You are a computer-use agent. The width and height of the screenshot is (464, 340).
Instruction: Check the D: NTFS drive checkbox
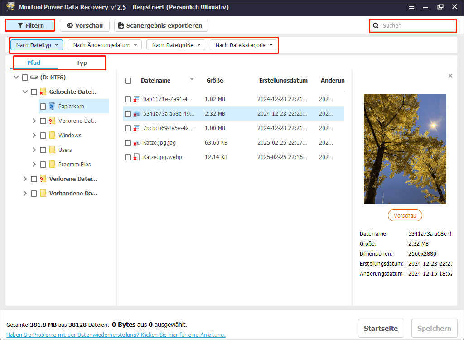click(x=25, y=78)
